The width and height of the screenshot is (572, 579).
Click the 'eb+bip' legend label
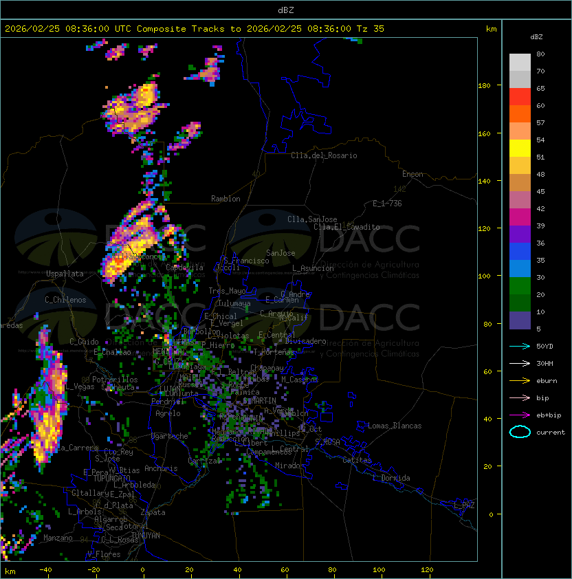(x=549, y=415)
